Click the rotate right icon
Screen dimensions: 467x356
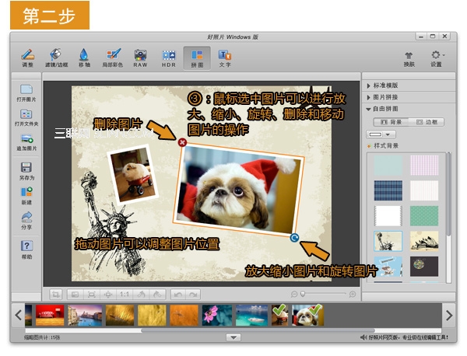pyautogui.click(x=157, y=295)
